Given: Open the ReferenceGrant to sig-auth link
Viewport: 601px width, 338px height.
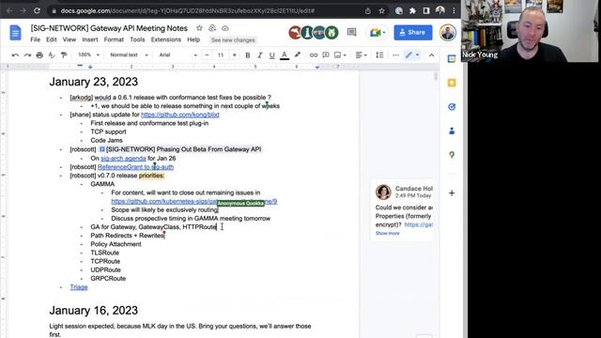Looking at the screenshot, I should (135, 167).
